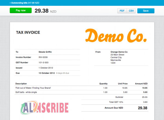164x120 pixels.
Task: Select address line Central City
Action: tap(116, 57)
